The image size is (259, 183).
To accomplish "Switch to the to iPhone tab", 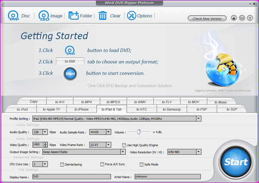I will tap(82, 109).
